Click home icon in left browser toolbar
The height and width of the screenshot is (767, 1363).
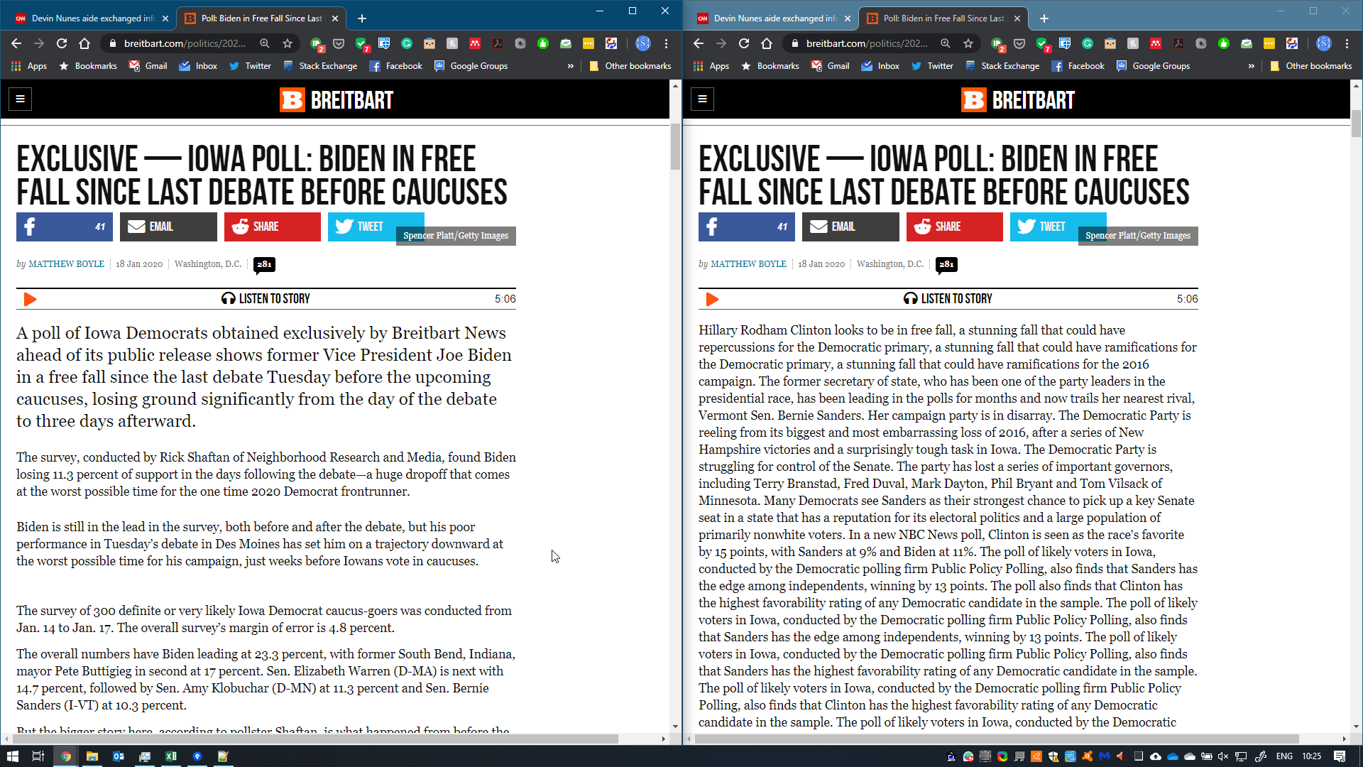[x=84, y=43]
